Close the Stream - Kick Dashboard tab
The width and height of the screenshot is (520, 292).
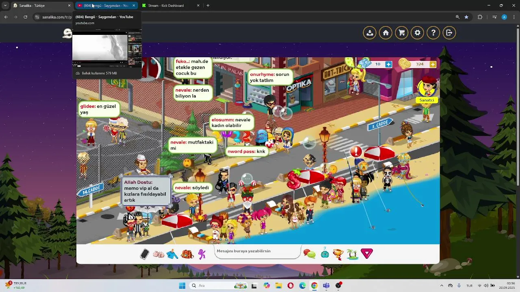pos(198,6)
